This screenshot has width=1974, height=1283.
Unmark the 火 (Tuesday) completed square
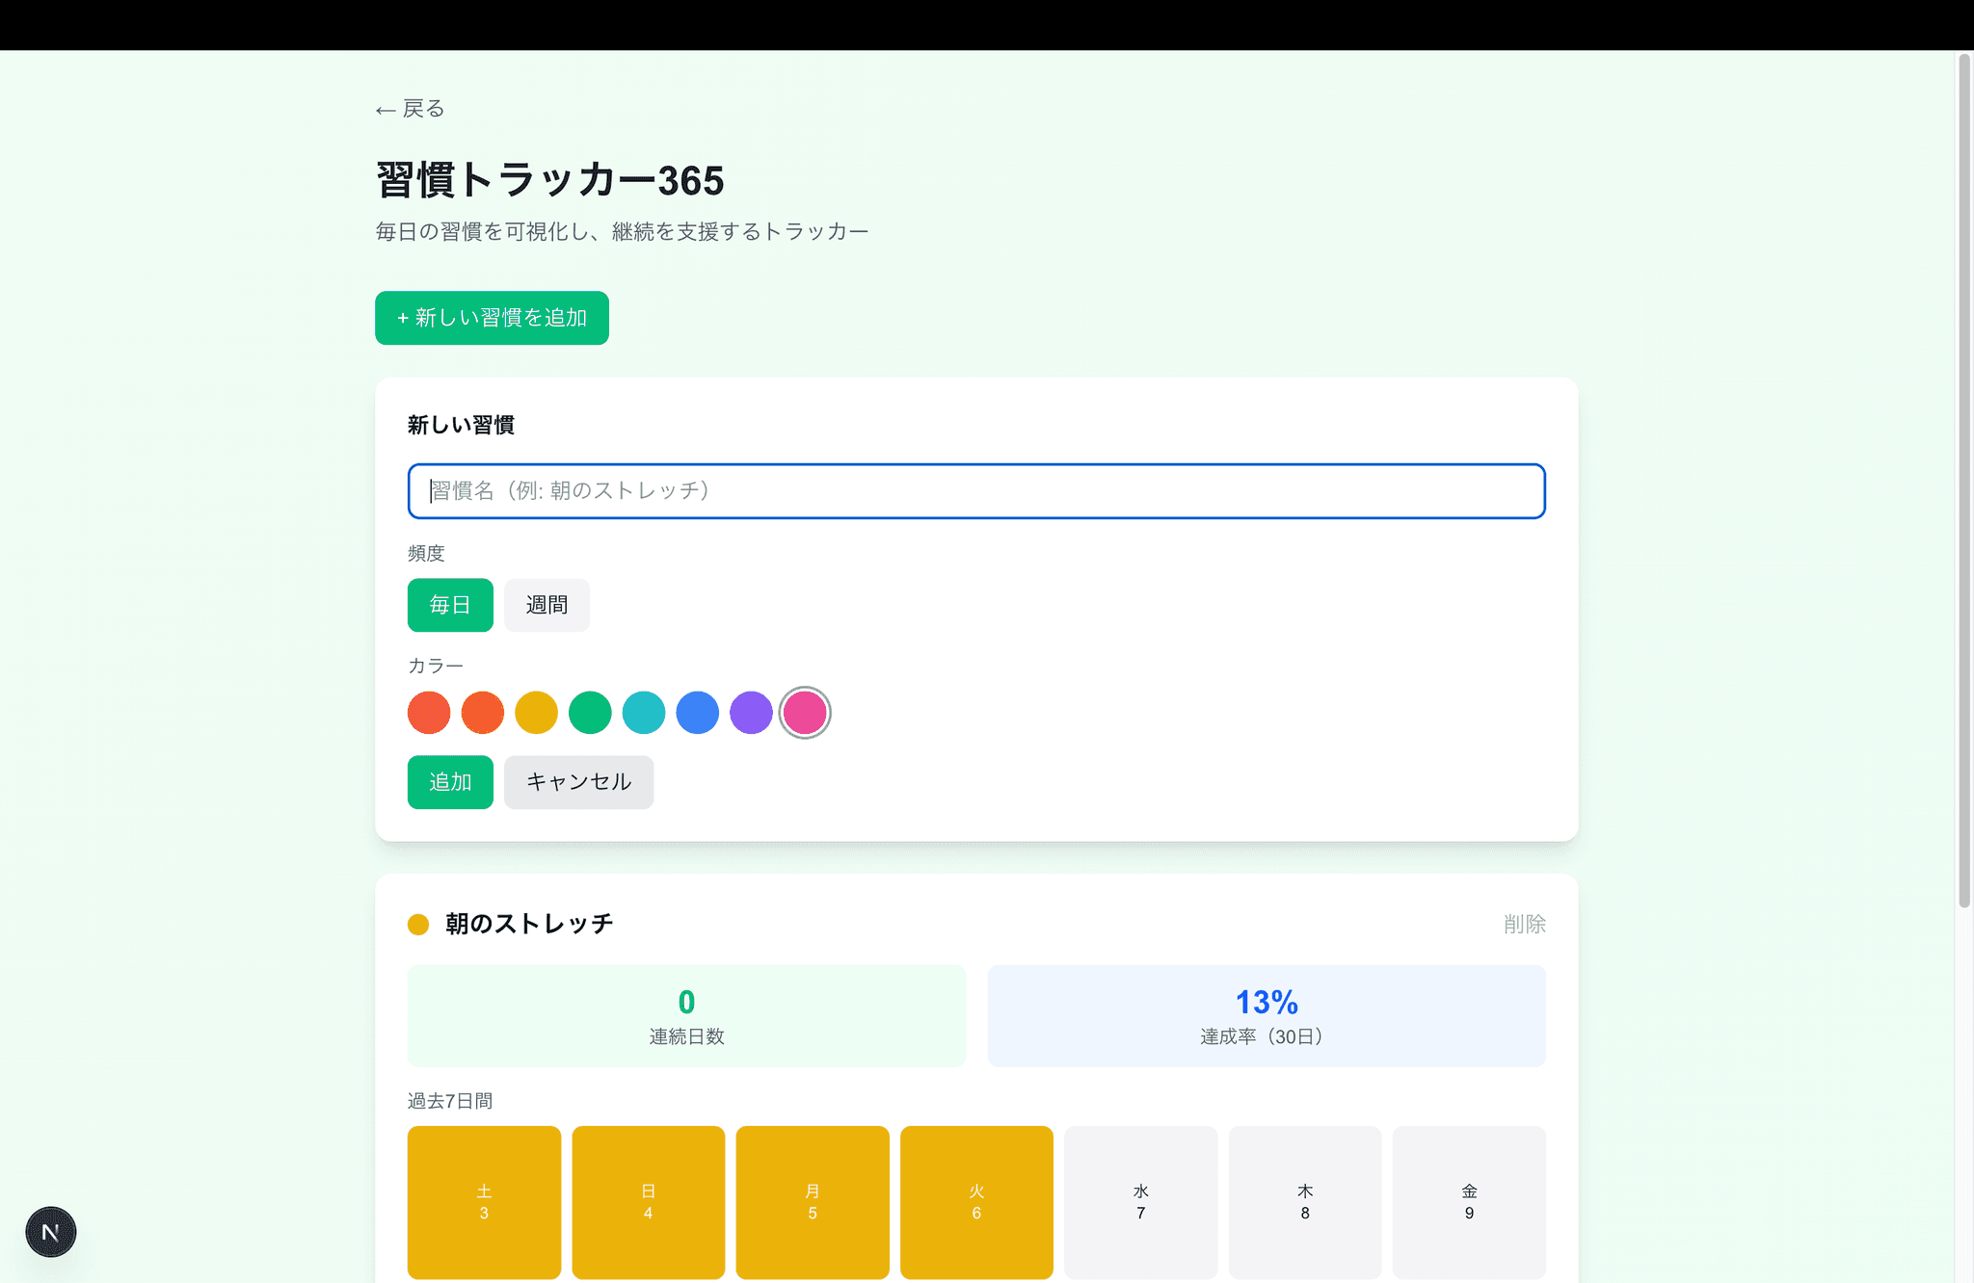pos(976,1202)
